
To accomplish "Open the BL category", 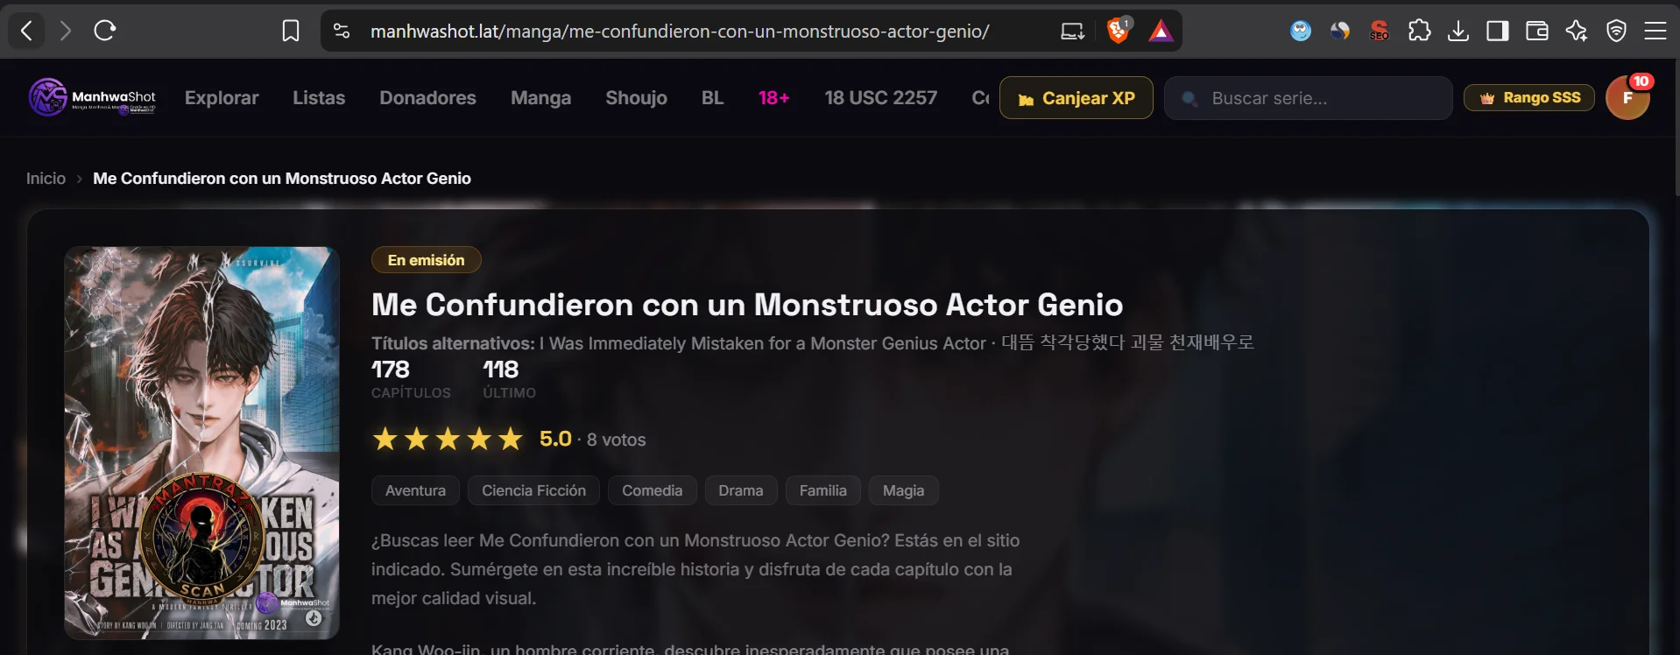I will (712, 98).
